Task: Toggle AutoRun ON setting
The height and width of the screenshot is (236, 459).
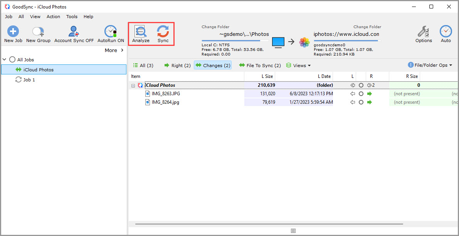Action: click(x=110, y=34)
